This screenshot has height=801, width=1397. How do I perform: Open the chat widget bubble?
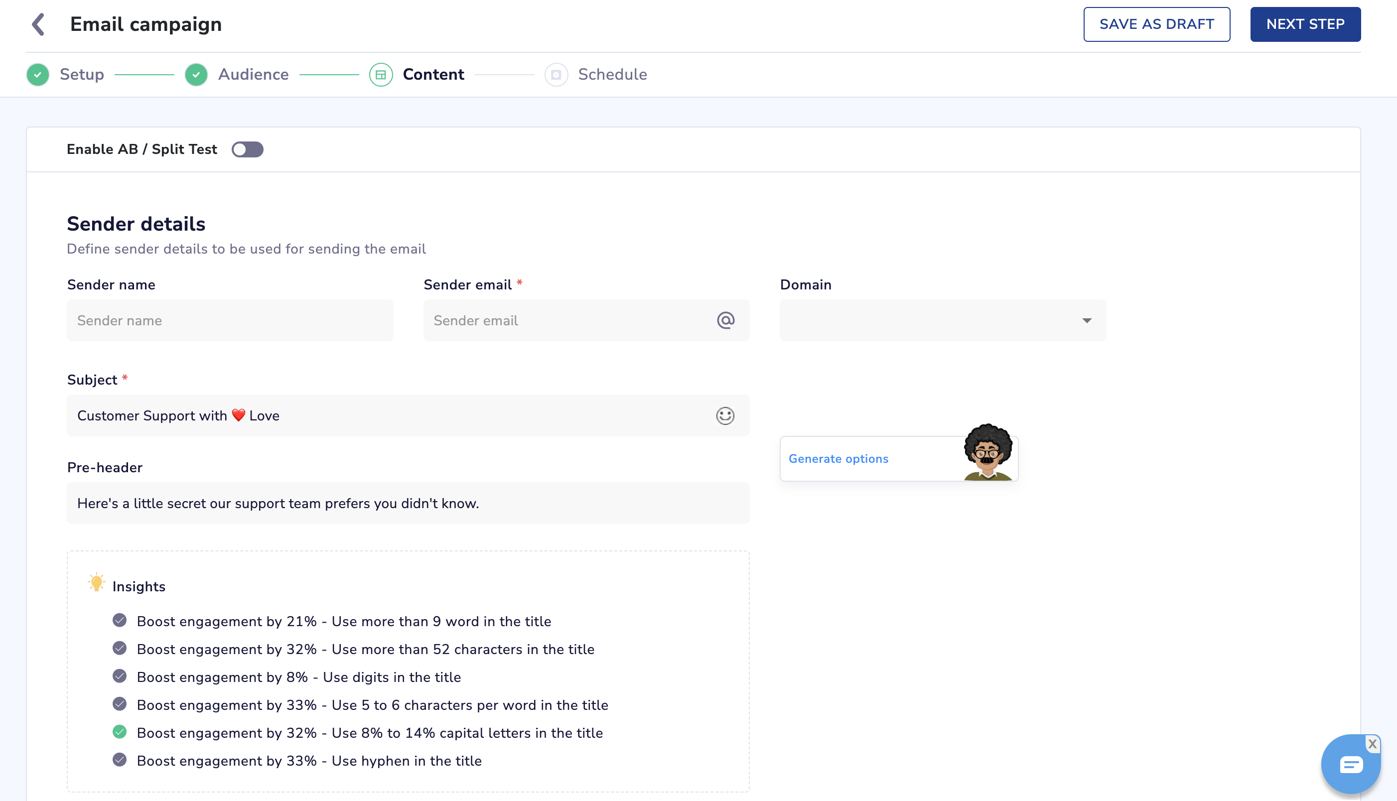1350,765
